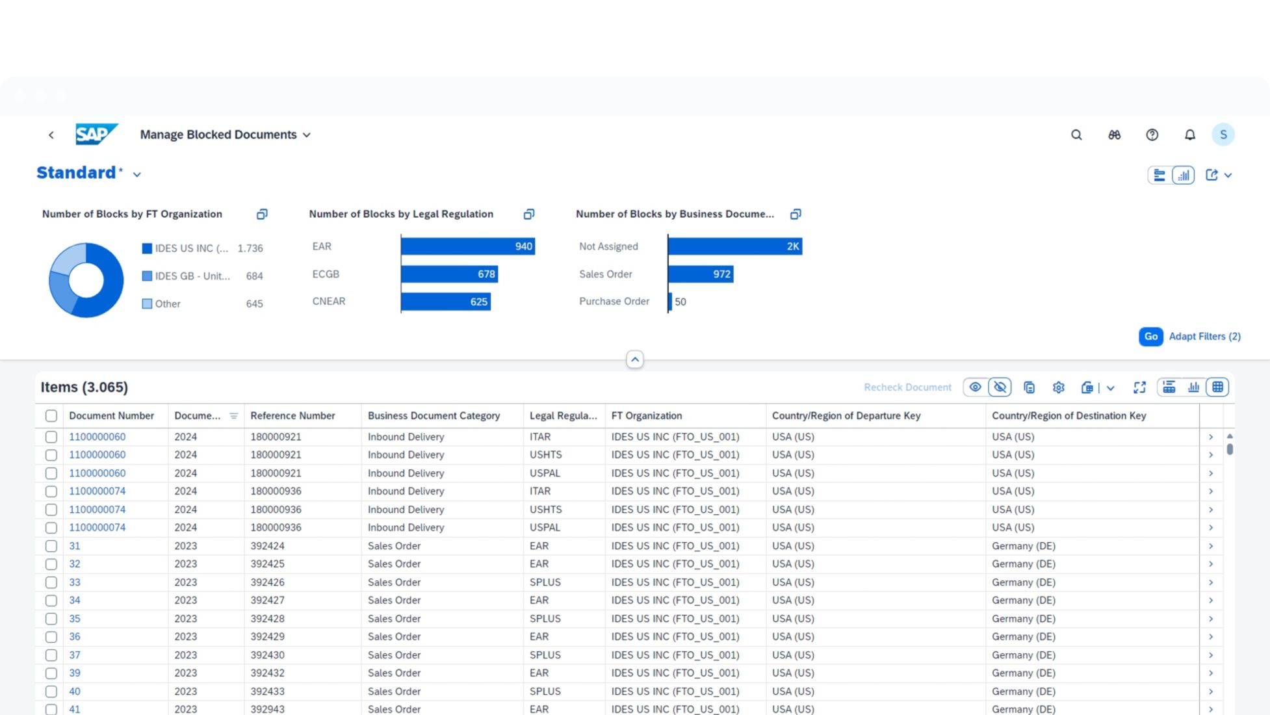Screen dimensions: 1270x715
Task: Click the search magnifier in header
Action: 1076,135
